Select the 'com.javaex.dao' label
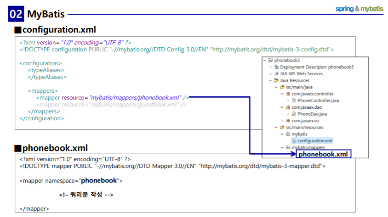Viewport: 388px width, 217px height. (307, 107)
